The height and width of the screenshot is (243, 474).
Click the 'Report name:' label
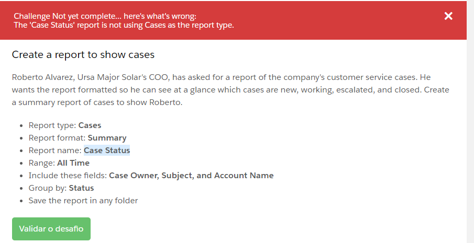click(x=55, y=151)
